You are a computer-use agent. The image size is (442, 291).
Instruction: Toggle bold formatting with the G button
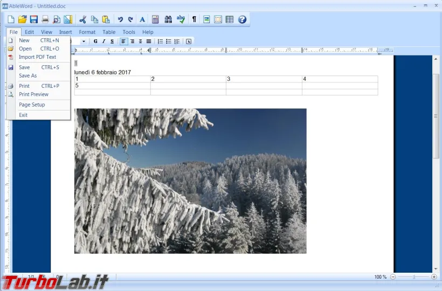tap(95, 41)
